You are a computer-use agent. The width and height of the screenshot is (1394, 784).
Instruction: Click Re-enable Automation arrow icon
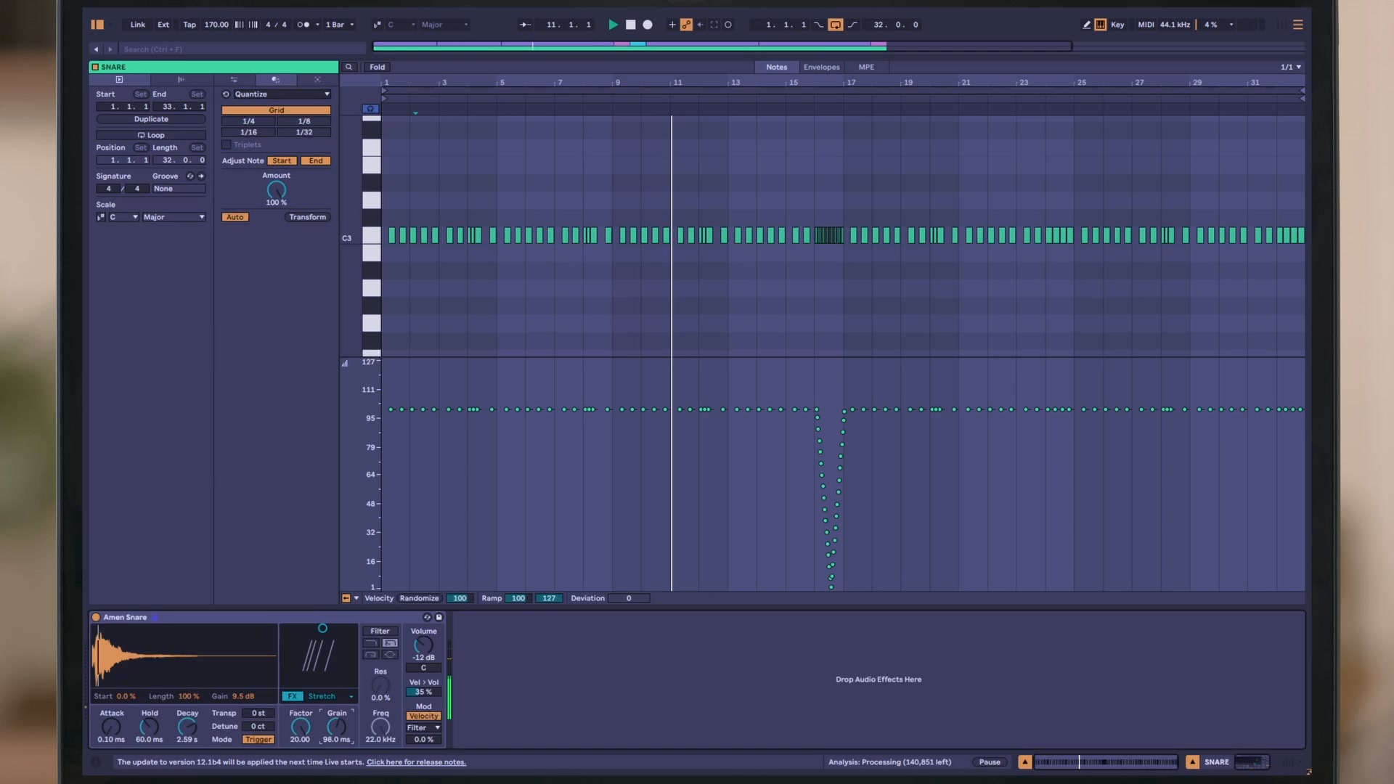pos(700,25)
